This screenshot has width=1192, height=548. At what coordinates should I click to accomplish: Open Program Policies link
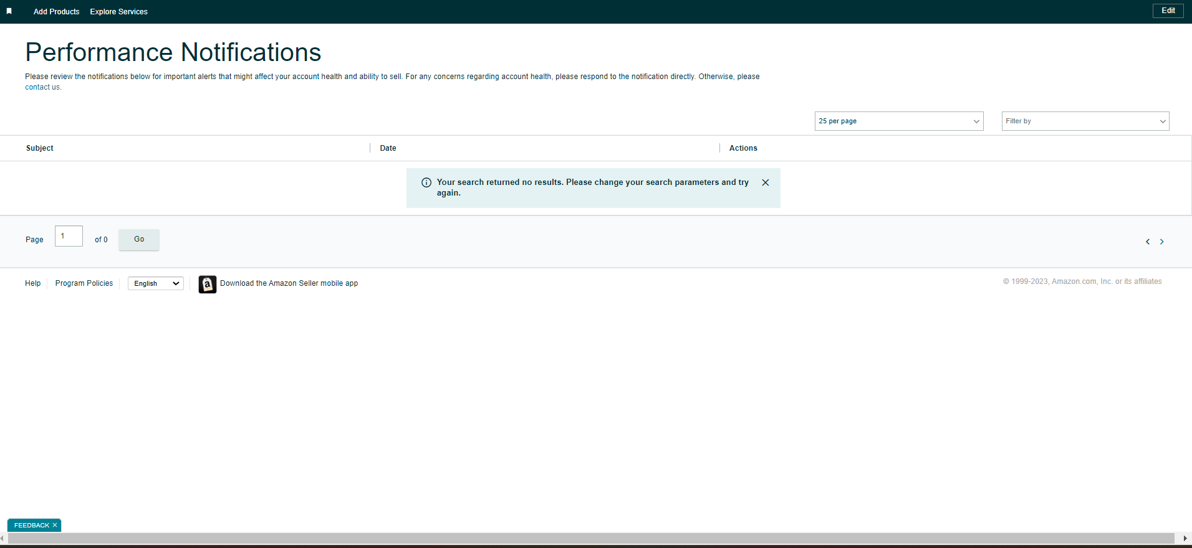coord(84,283)
